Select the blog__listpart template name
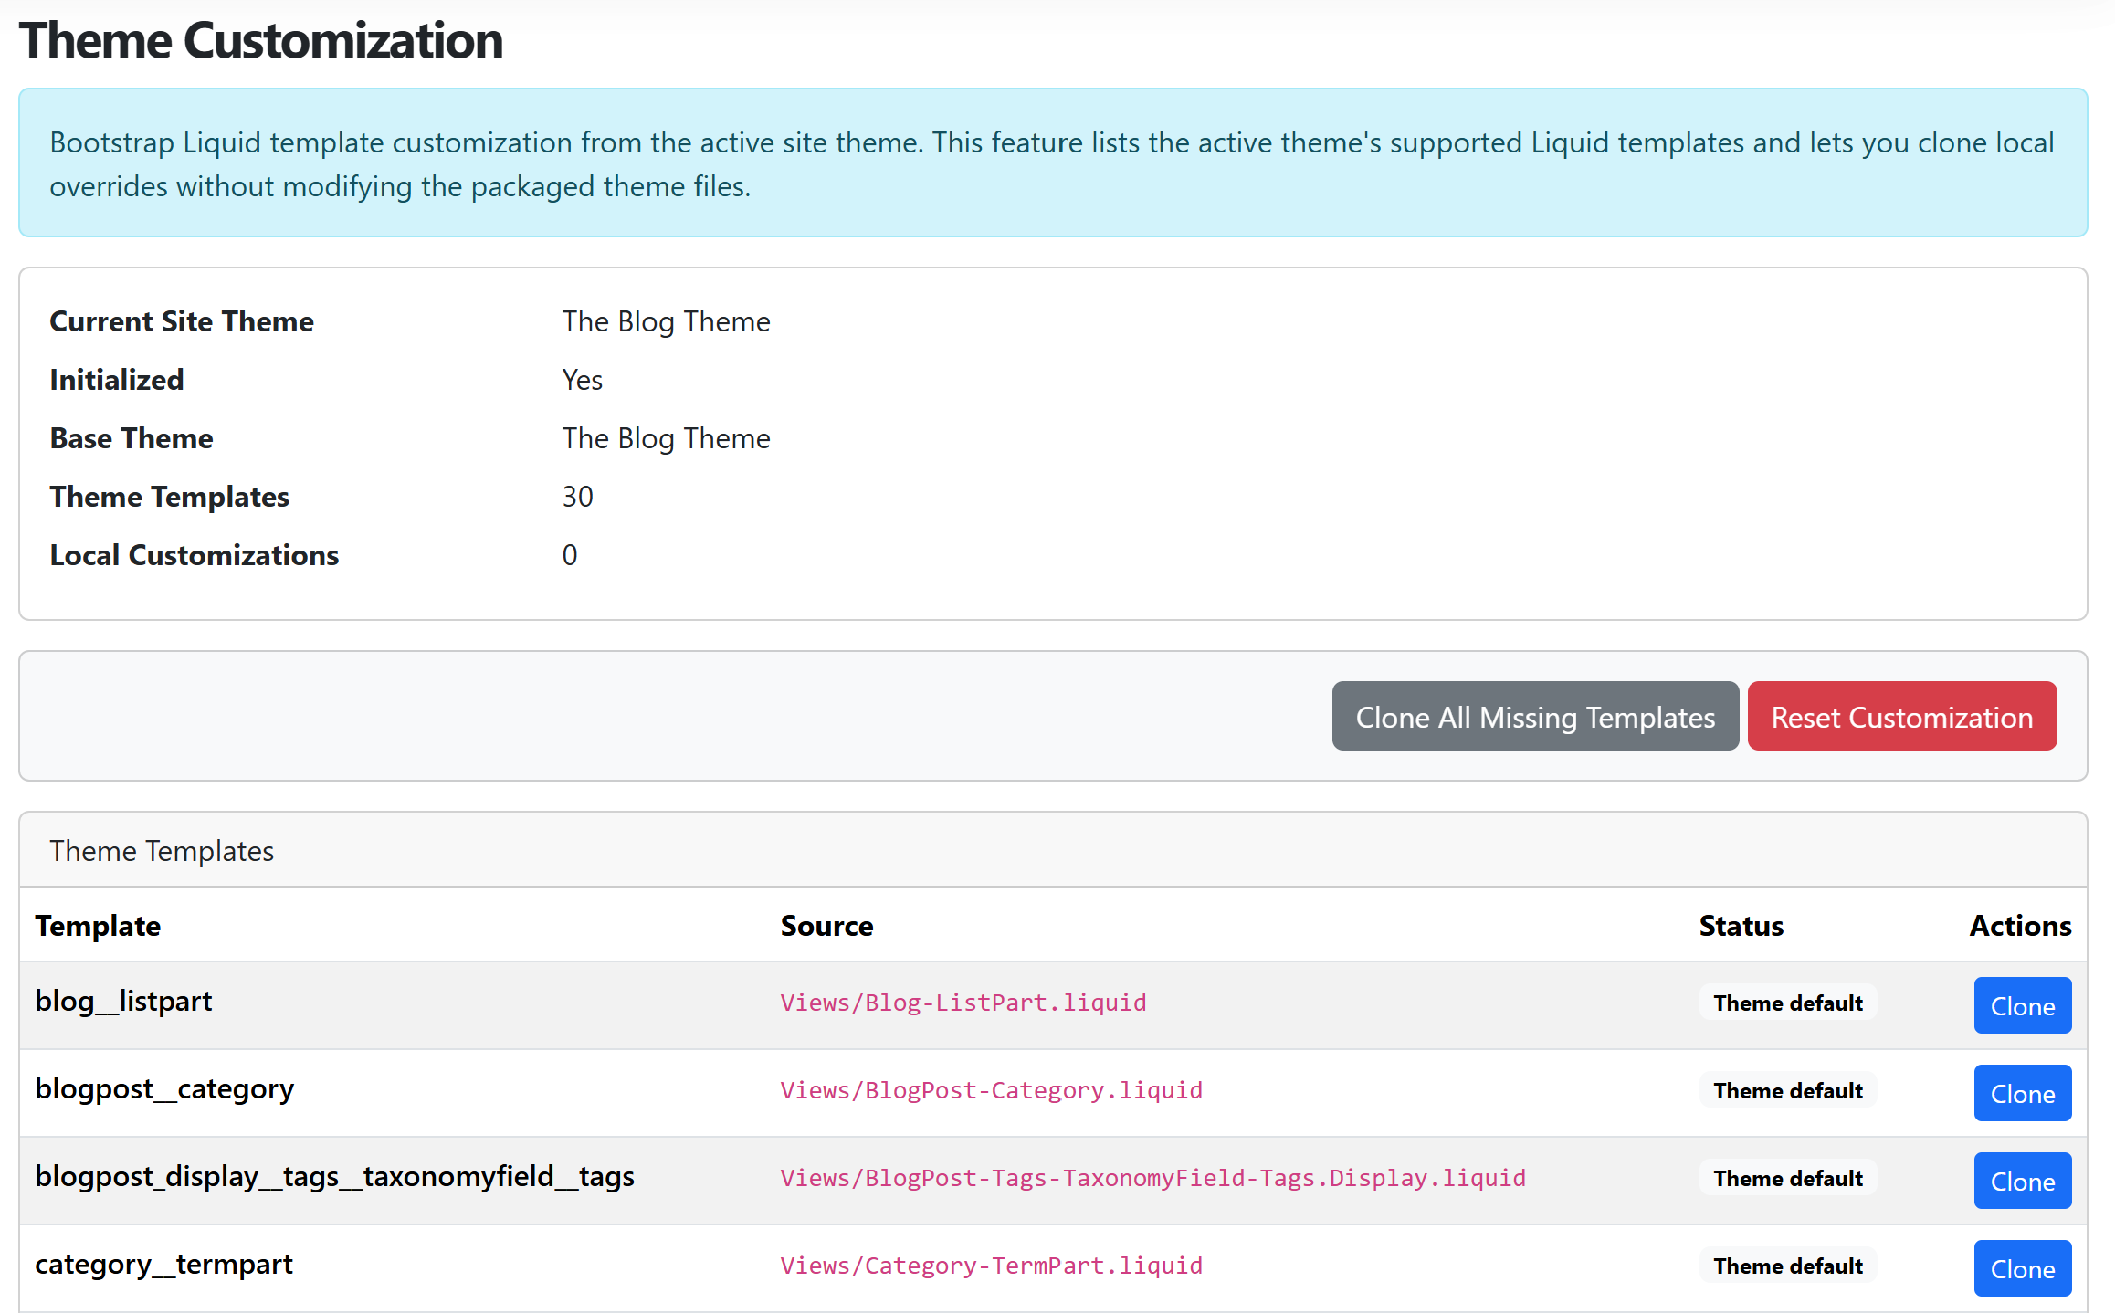Screen dimensions: 2115x1313 [123, 1002]
